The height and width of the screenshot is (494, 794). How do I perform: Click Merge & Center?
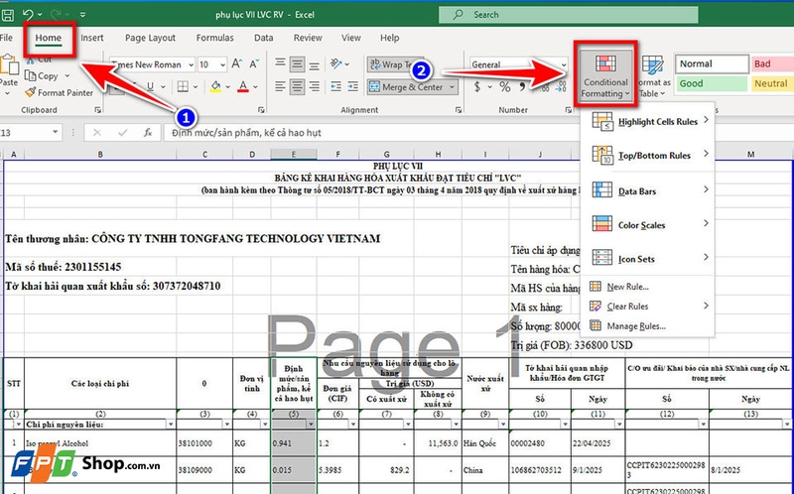(x=407, y=87)
